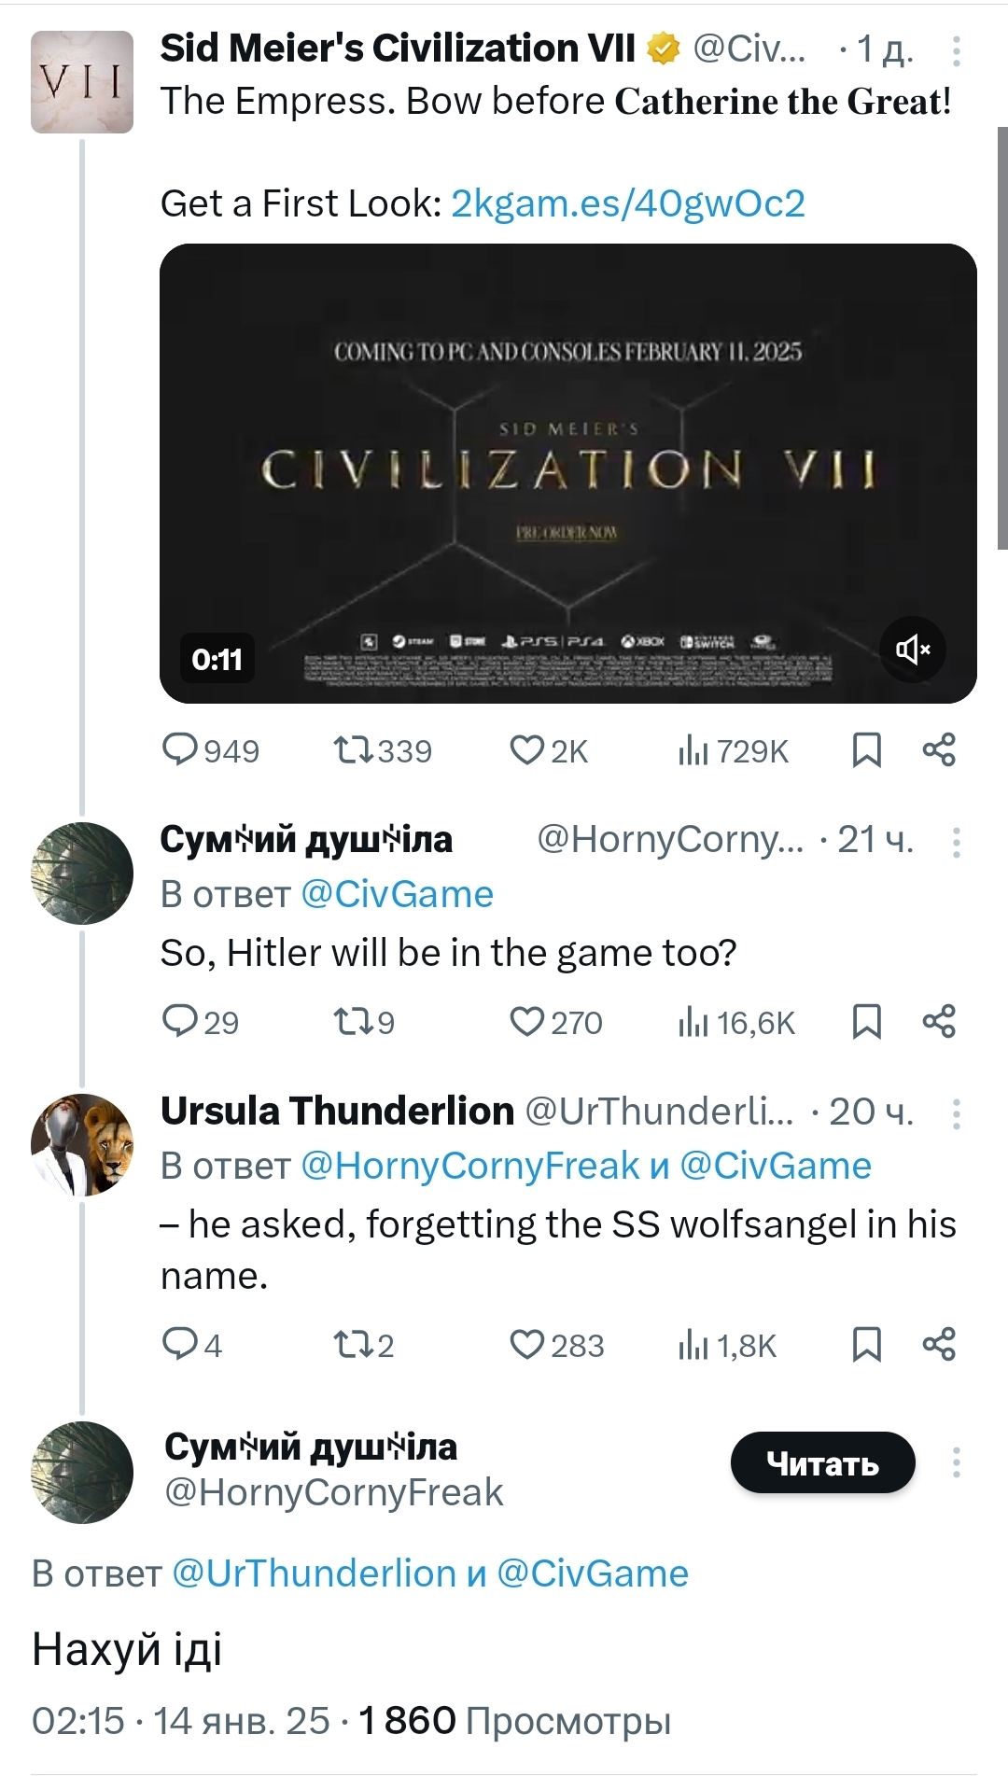Like the "So, Hitler will be" reply
This screenshot has height=1776, width=1008.
click(527, 1022)
